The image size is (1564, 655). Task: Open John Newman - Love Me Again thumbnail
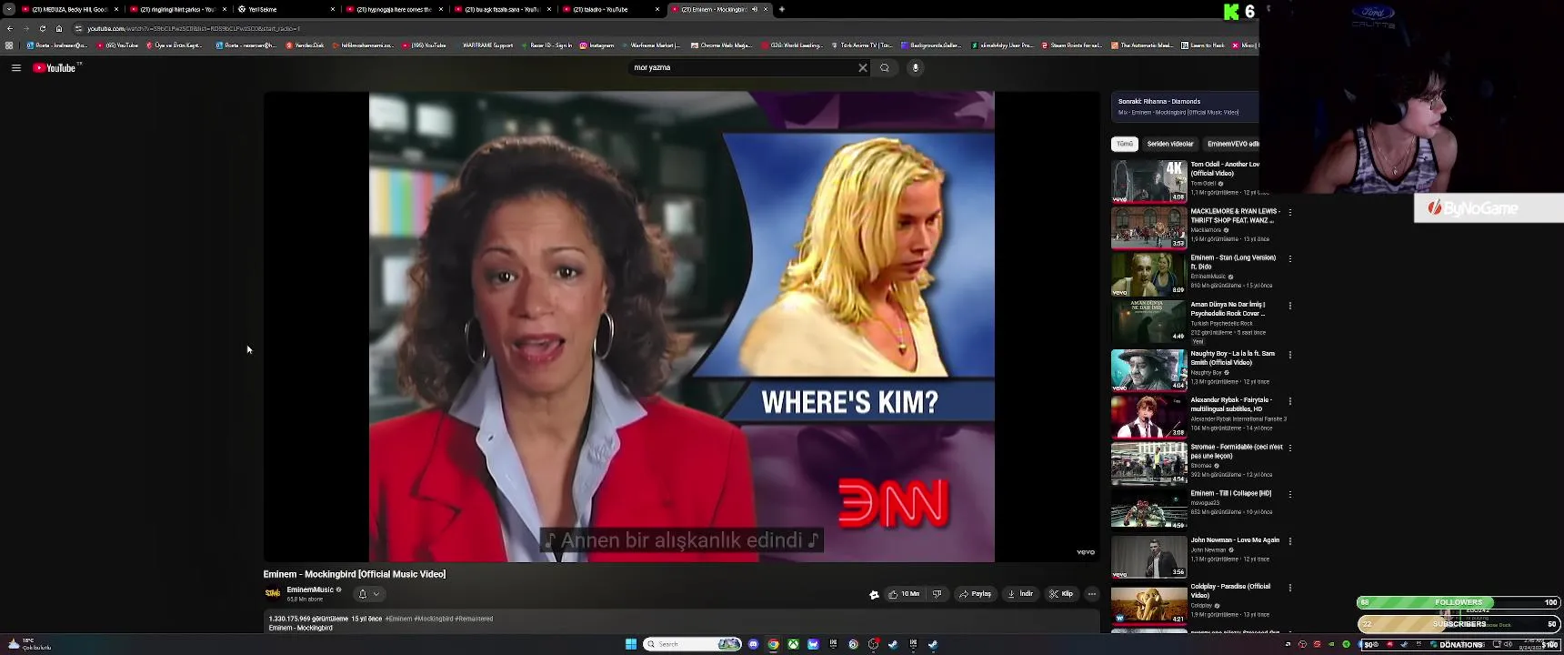click(1149, 557)
